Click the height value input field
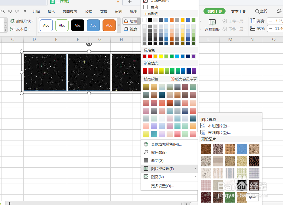 [x=279, y=21]
